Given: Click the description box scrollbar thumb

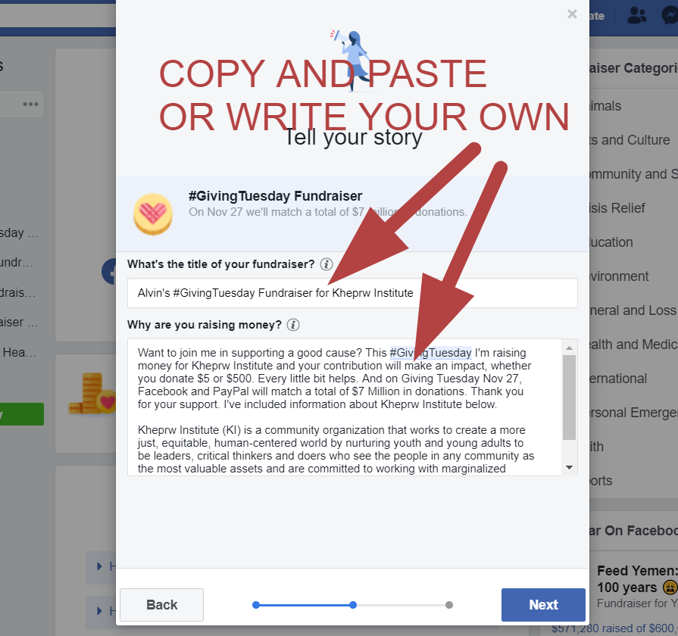Looking at the screenshot, I should (x=569, y=397).
